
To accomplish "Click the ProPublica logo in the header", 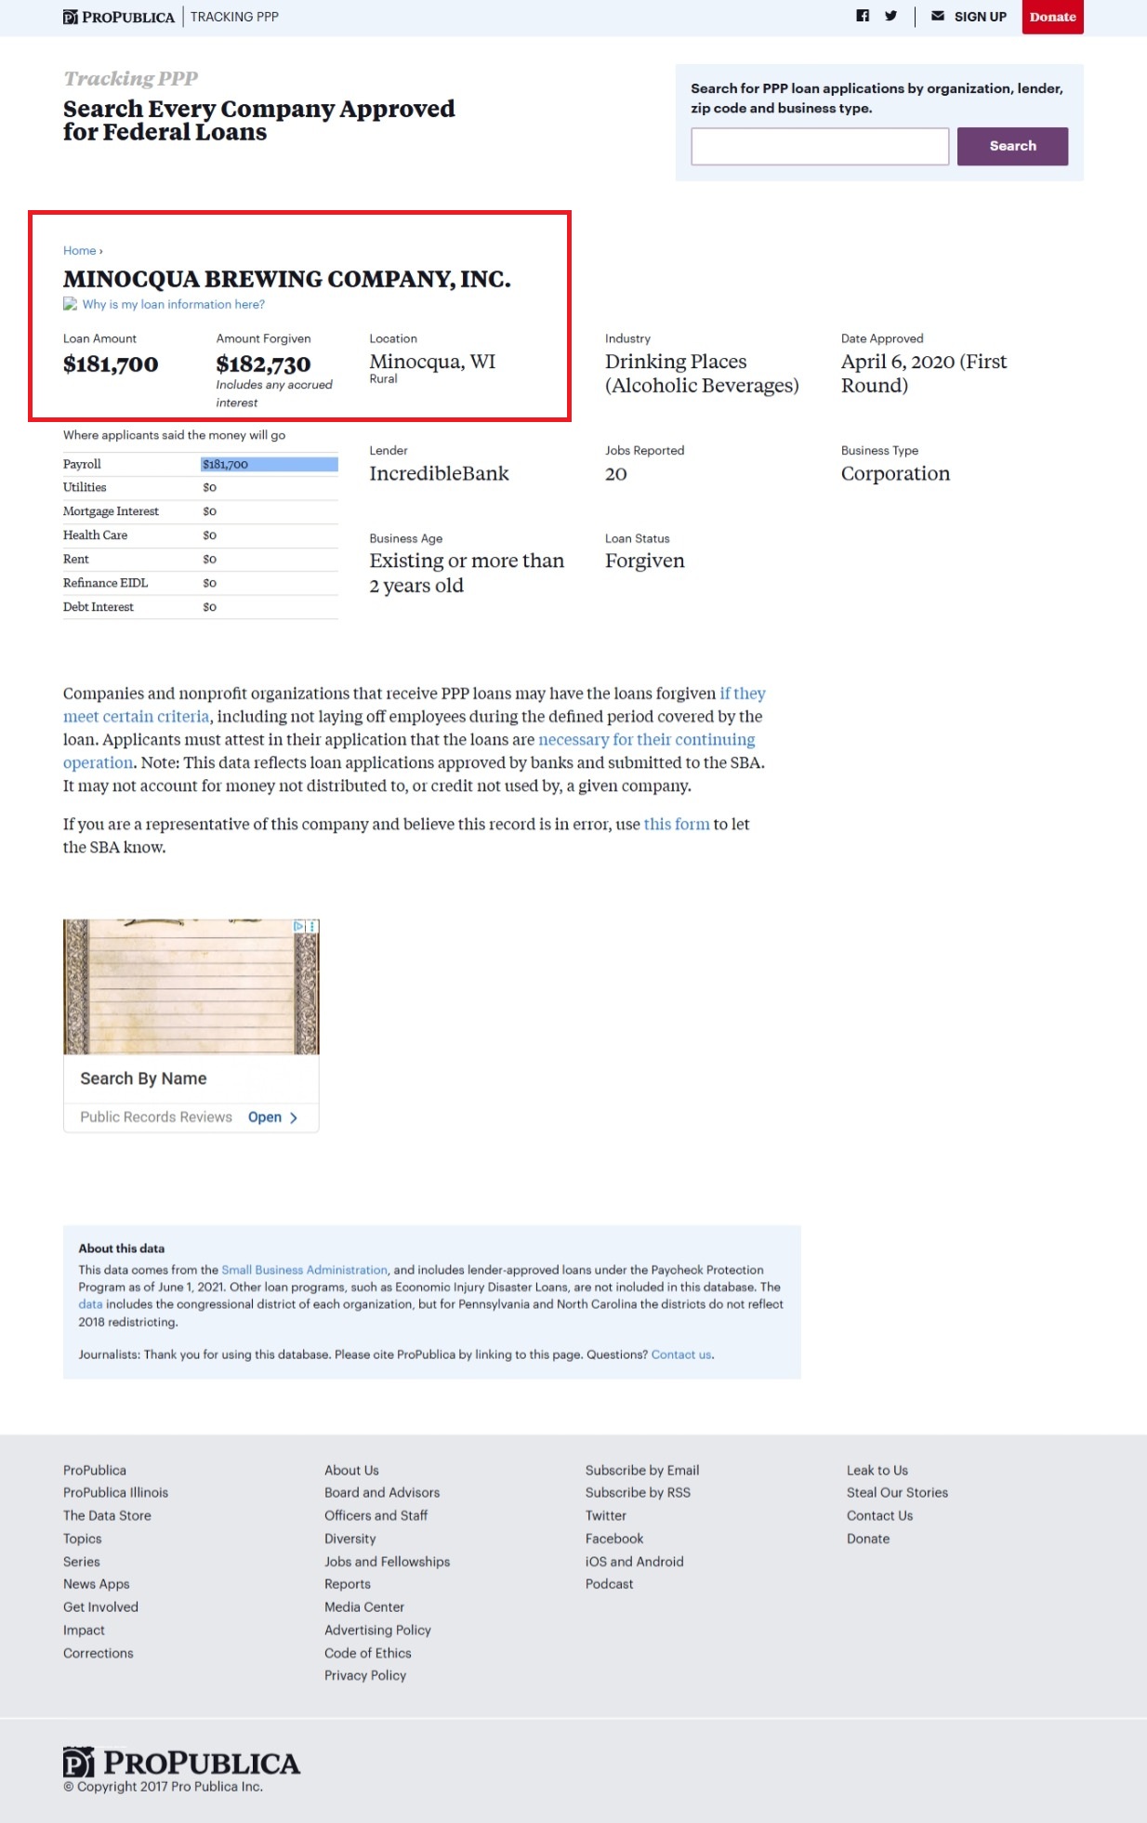I will click(119, 17).
